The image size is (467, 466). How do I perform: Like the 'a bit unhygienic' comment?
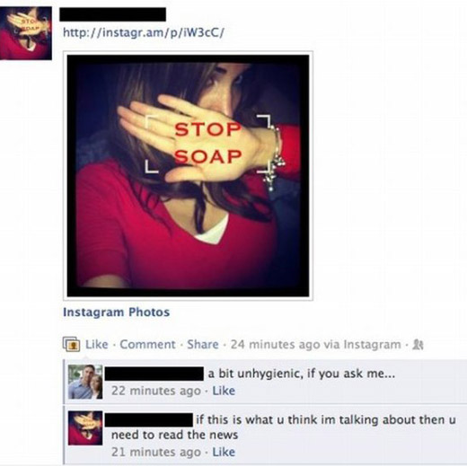click(x=224, y=391)
